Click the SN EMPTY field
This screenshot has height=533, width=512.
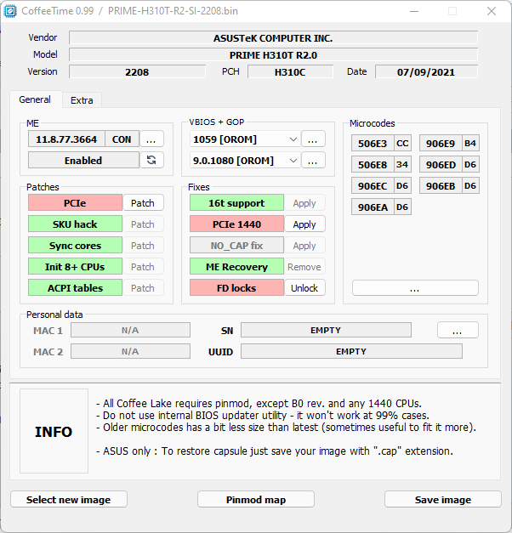(326, 330)
